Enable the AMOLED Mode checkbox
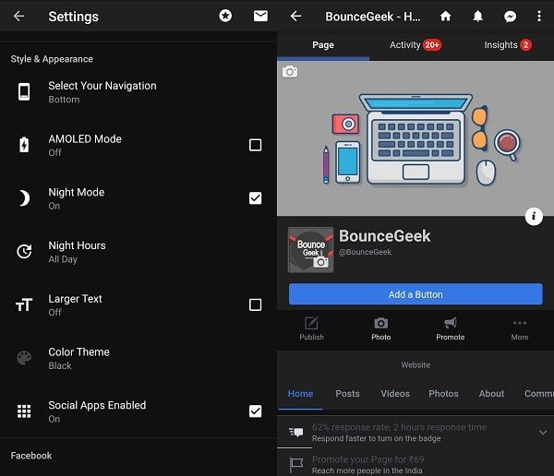 click(255, 145)
